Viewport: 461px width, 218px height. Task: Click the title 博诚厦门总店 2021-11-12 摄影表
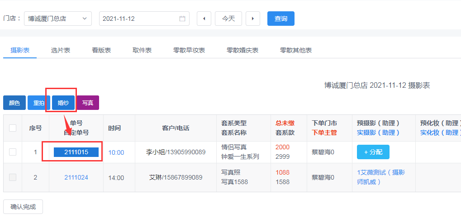pos(377,85)
